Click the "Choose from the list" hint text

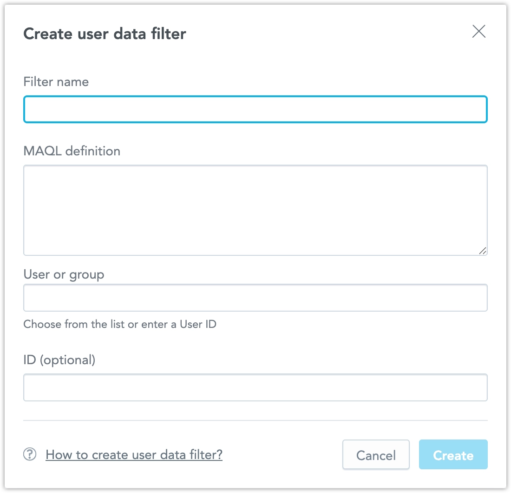coord(120,324)
